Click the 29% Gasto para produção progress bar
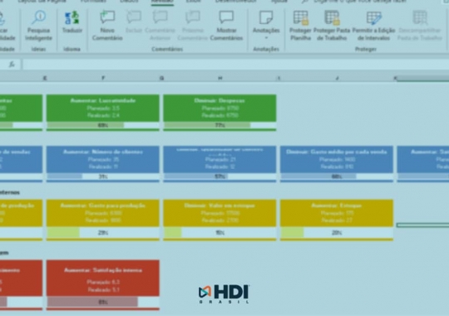Viewport: 449px width, 316px height. pyautogui.click(x=103, y=233)
